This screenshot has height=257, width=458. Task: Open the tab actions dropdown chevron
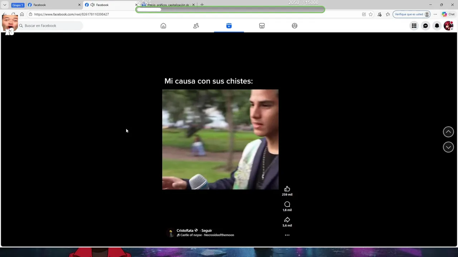coord(5,5)
